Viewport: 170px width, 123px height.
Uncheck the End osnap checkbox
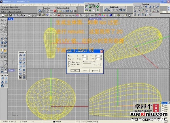point(163,105)
